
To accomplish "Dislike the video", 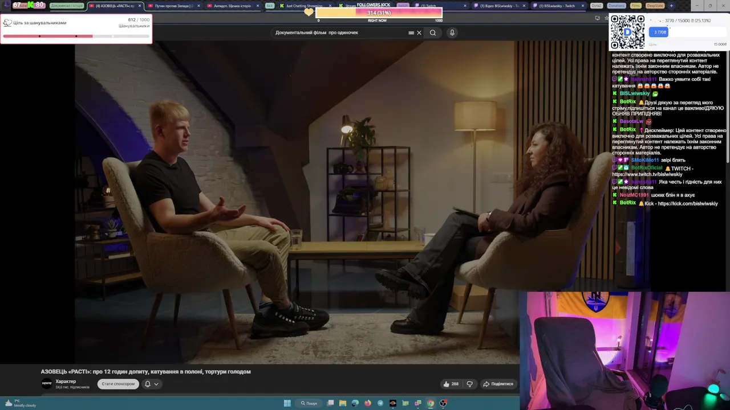I will [x=469, y=384].
